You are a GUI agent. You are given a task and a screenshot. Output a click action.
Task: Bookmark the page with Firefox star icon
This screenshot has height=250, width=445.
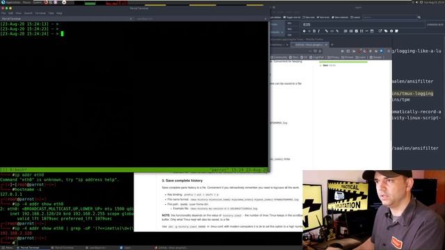[320, 51]
